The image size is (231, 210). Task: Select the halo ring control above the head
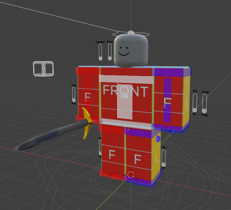pyautogui.click(x=131, y=34)
